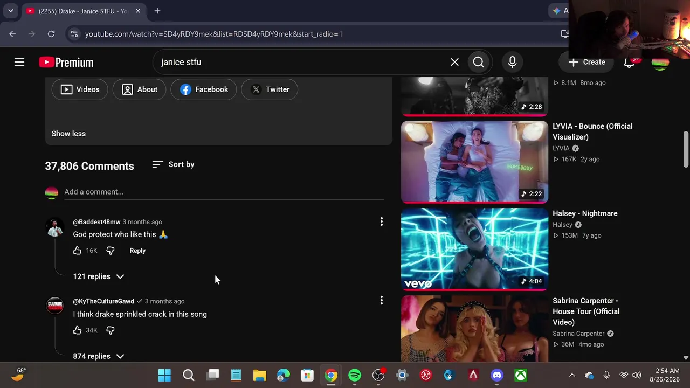Open the artist's Videos chip
Screen dimensions: 690x388
tap(80, 89)
